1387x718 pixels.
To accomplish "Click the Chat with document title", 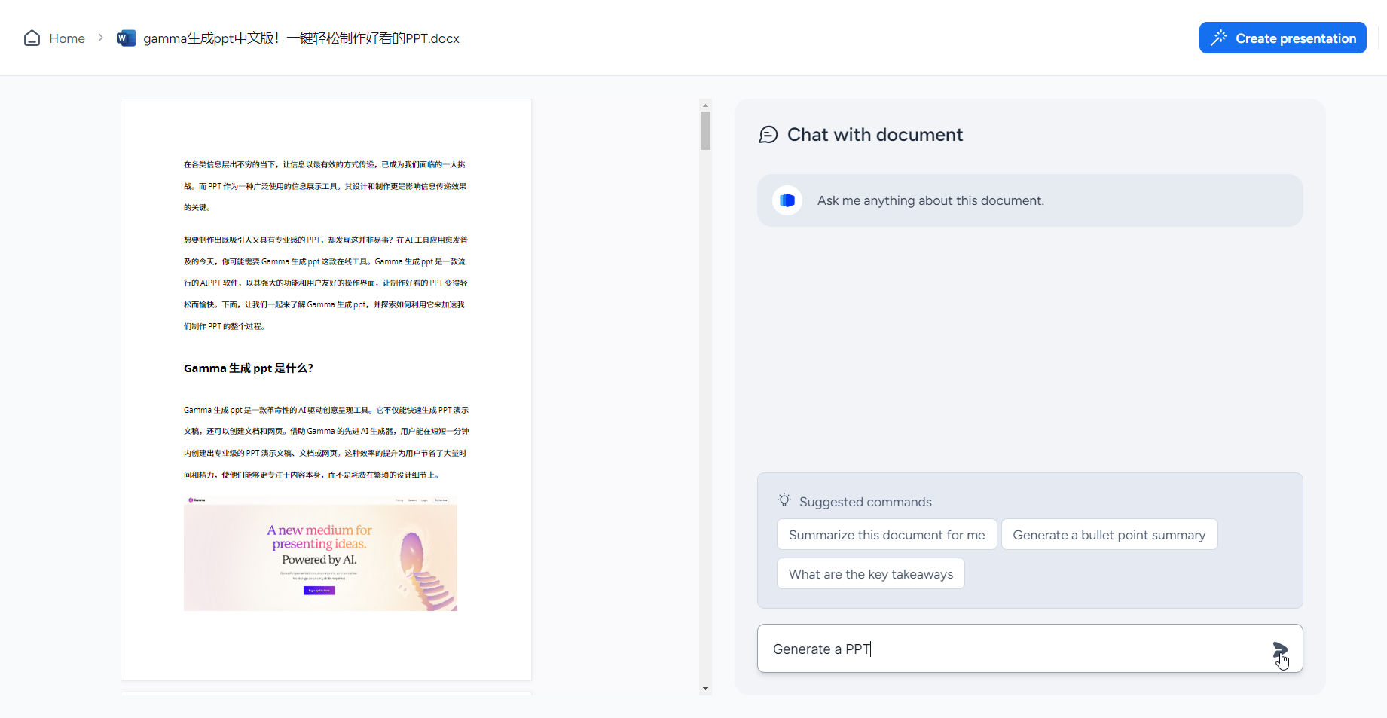I will 875,135.
